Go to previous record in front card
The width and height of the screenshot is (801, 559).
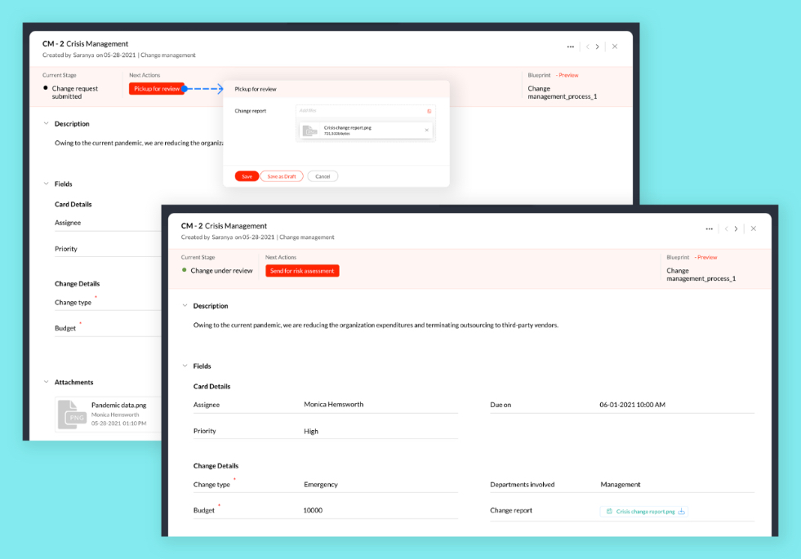(x=725, y=228)
